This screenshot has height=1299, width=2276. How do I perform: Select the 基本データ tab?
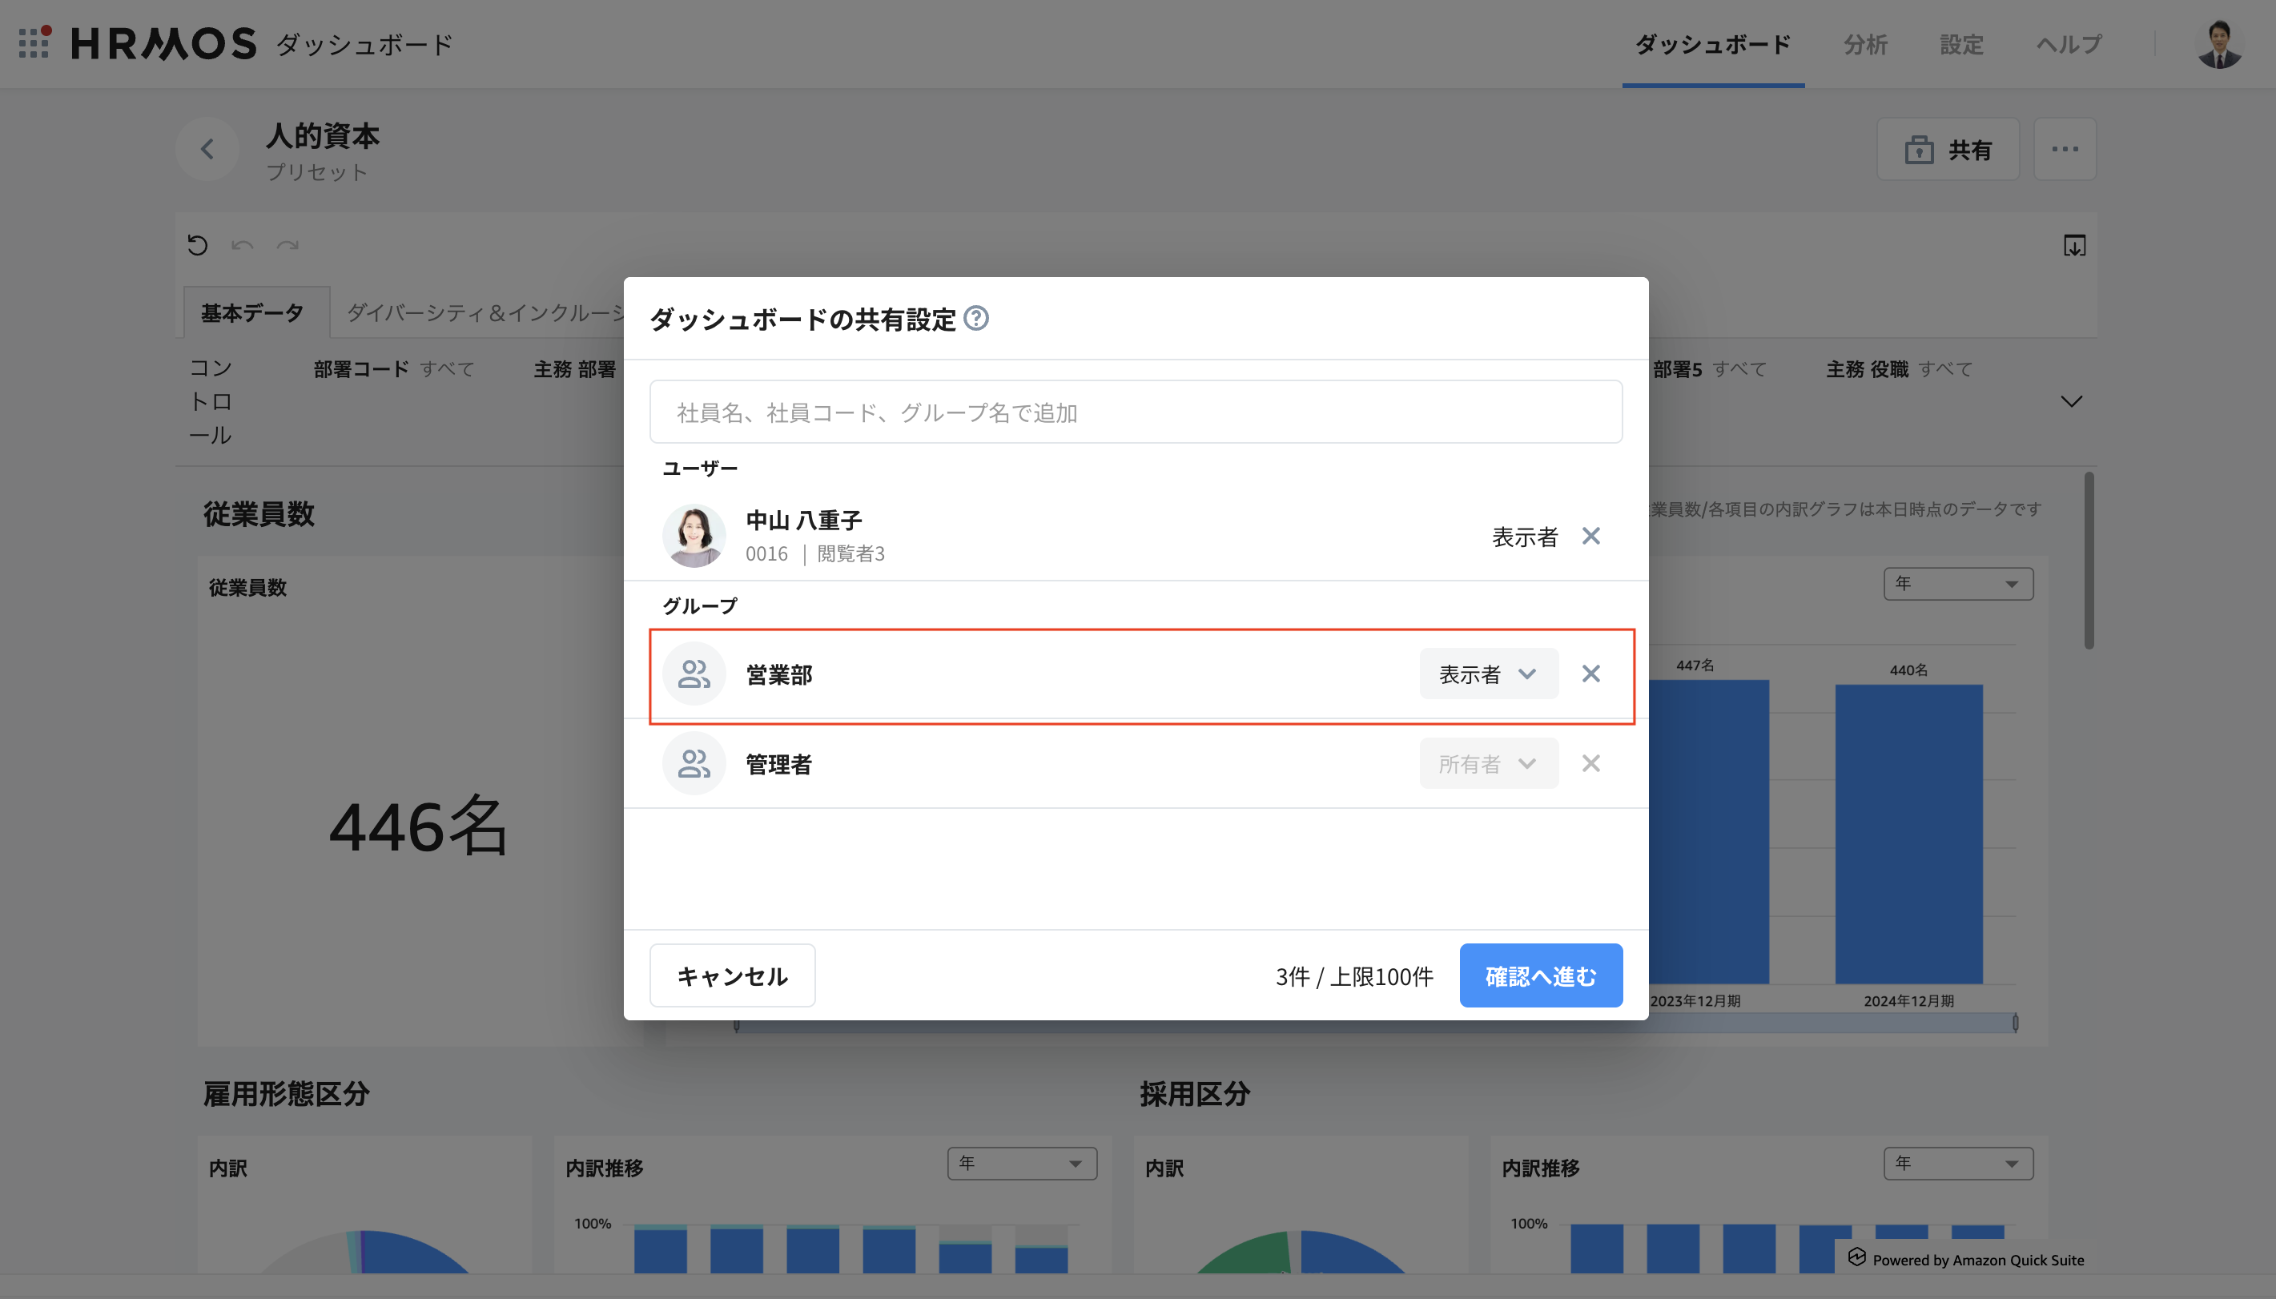pos(253,313)
